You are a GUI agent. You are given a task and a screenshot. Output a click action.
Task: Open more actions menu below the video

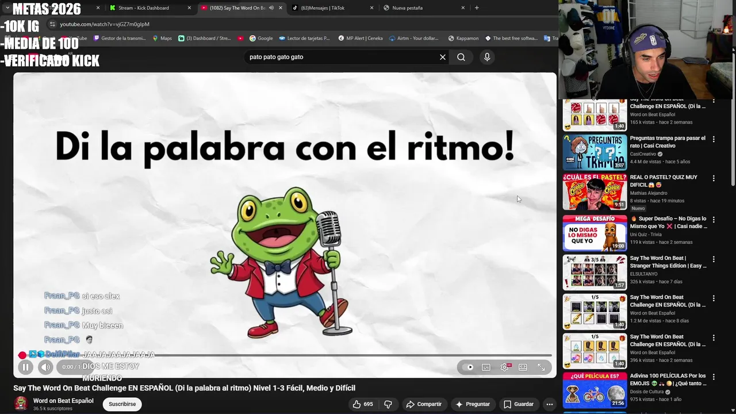(x=550, y=404)
